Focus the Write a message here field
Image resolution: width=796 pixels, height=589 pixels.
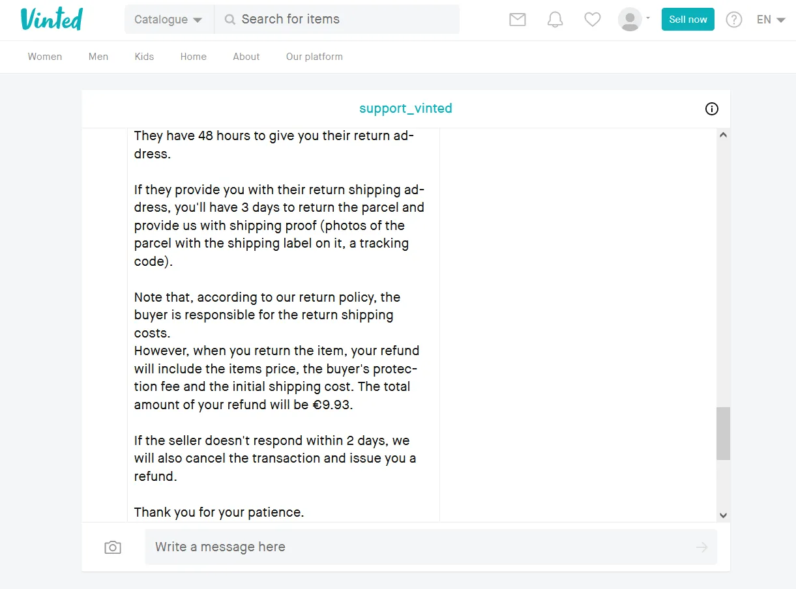(431, 547)
